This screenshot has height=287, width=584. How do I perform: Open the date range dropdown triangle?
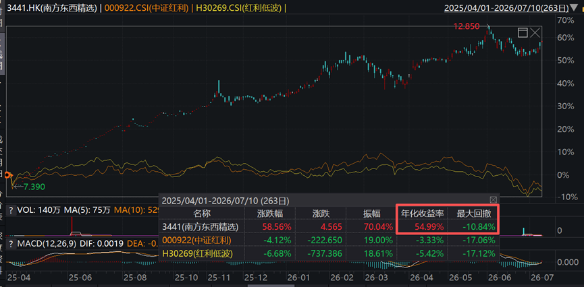pos(574,8)
